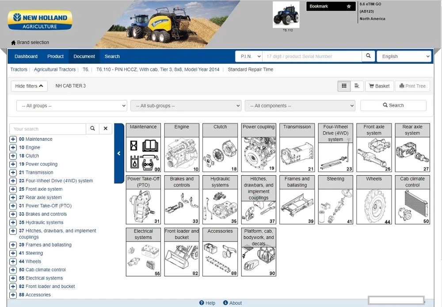Click the magnifier in the sidebar search box
442x307 pixels.
click(x=92, y=128)
